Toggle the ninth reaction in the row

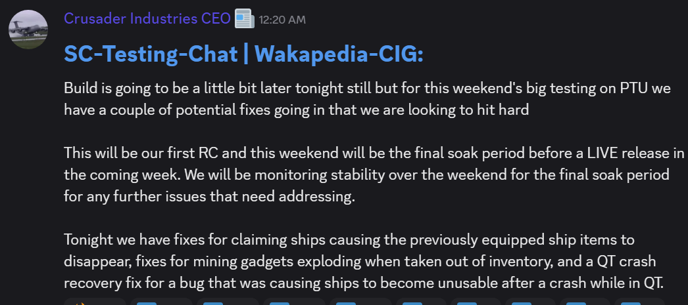click(x=585, y=302)
